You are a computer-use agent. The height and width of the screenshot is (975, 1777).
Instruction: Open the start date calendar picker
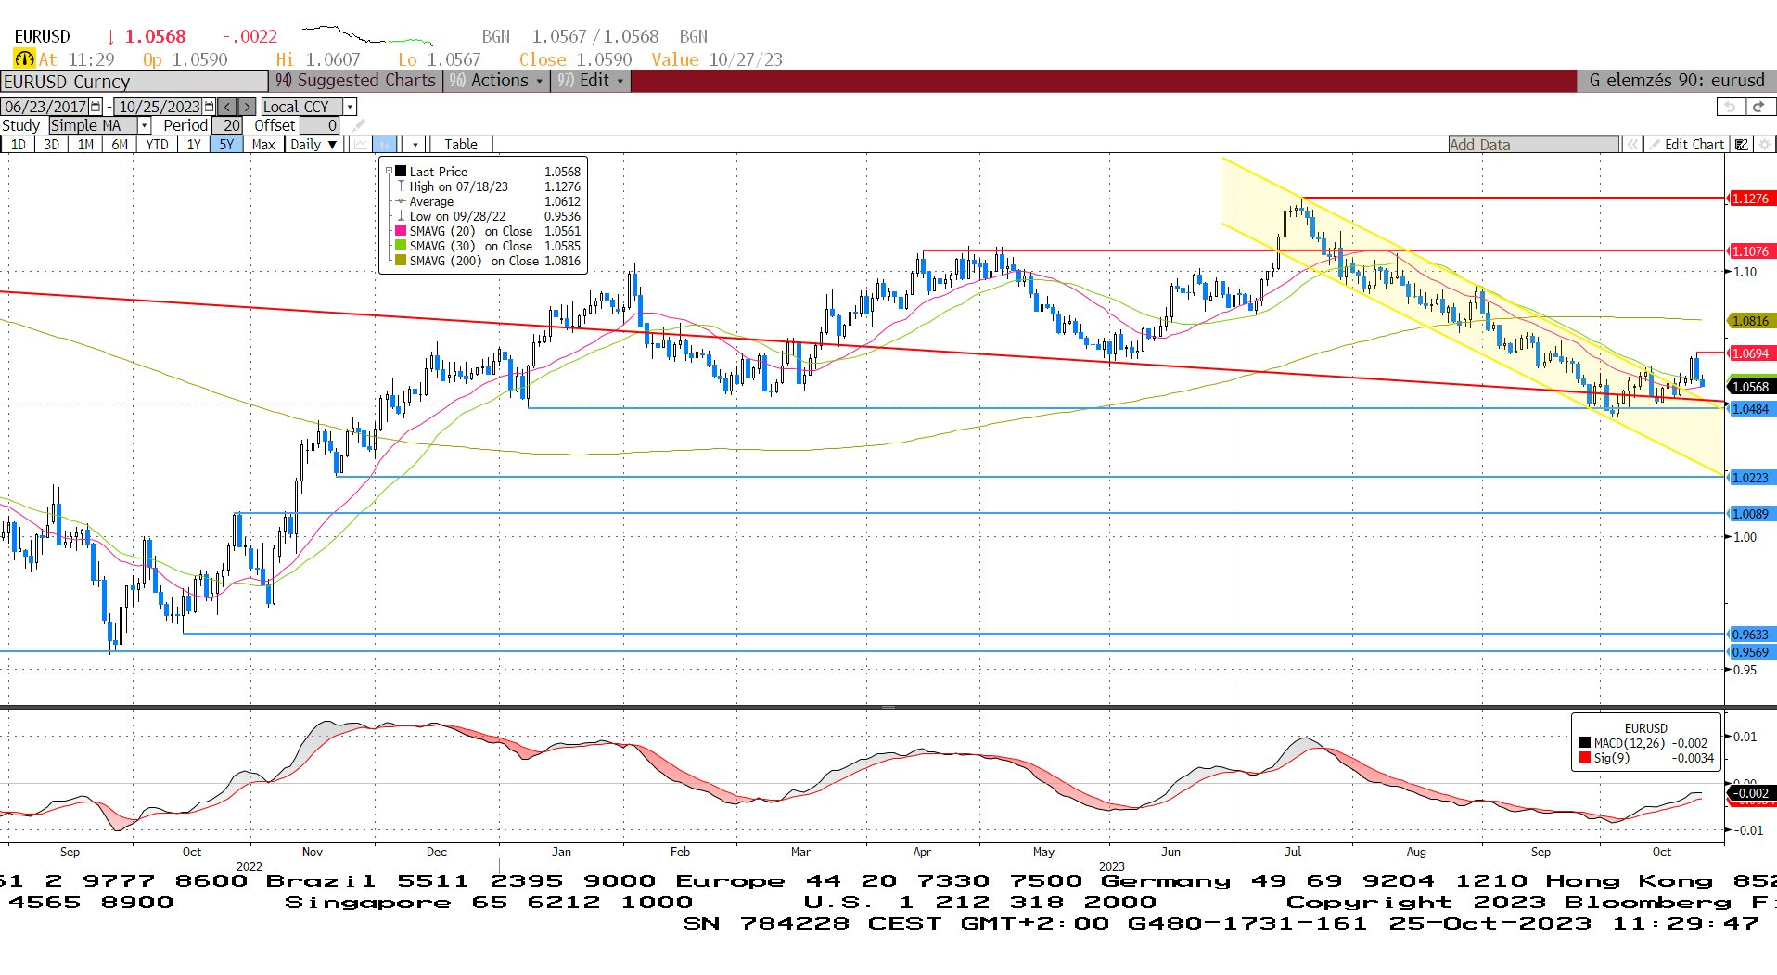96,107
